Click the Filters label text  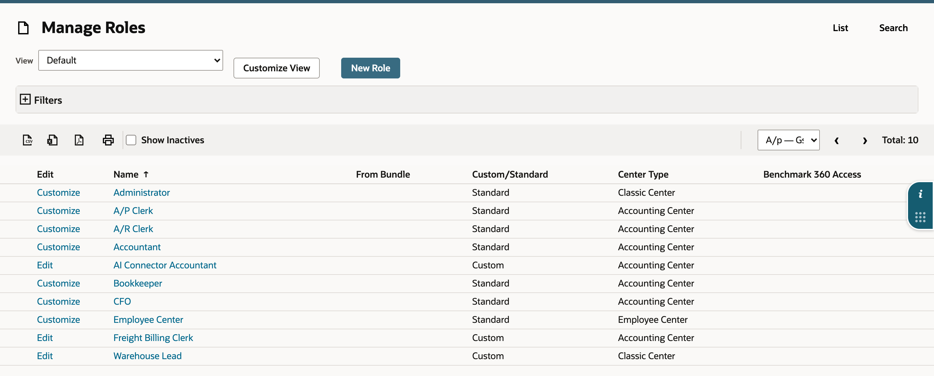[48, 100]
